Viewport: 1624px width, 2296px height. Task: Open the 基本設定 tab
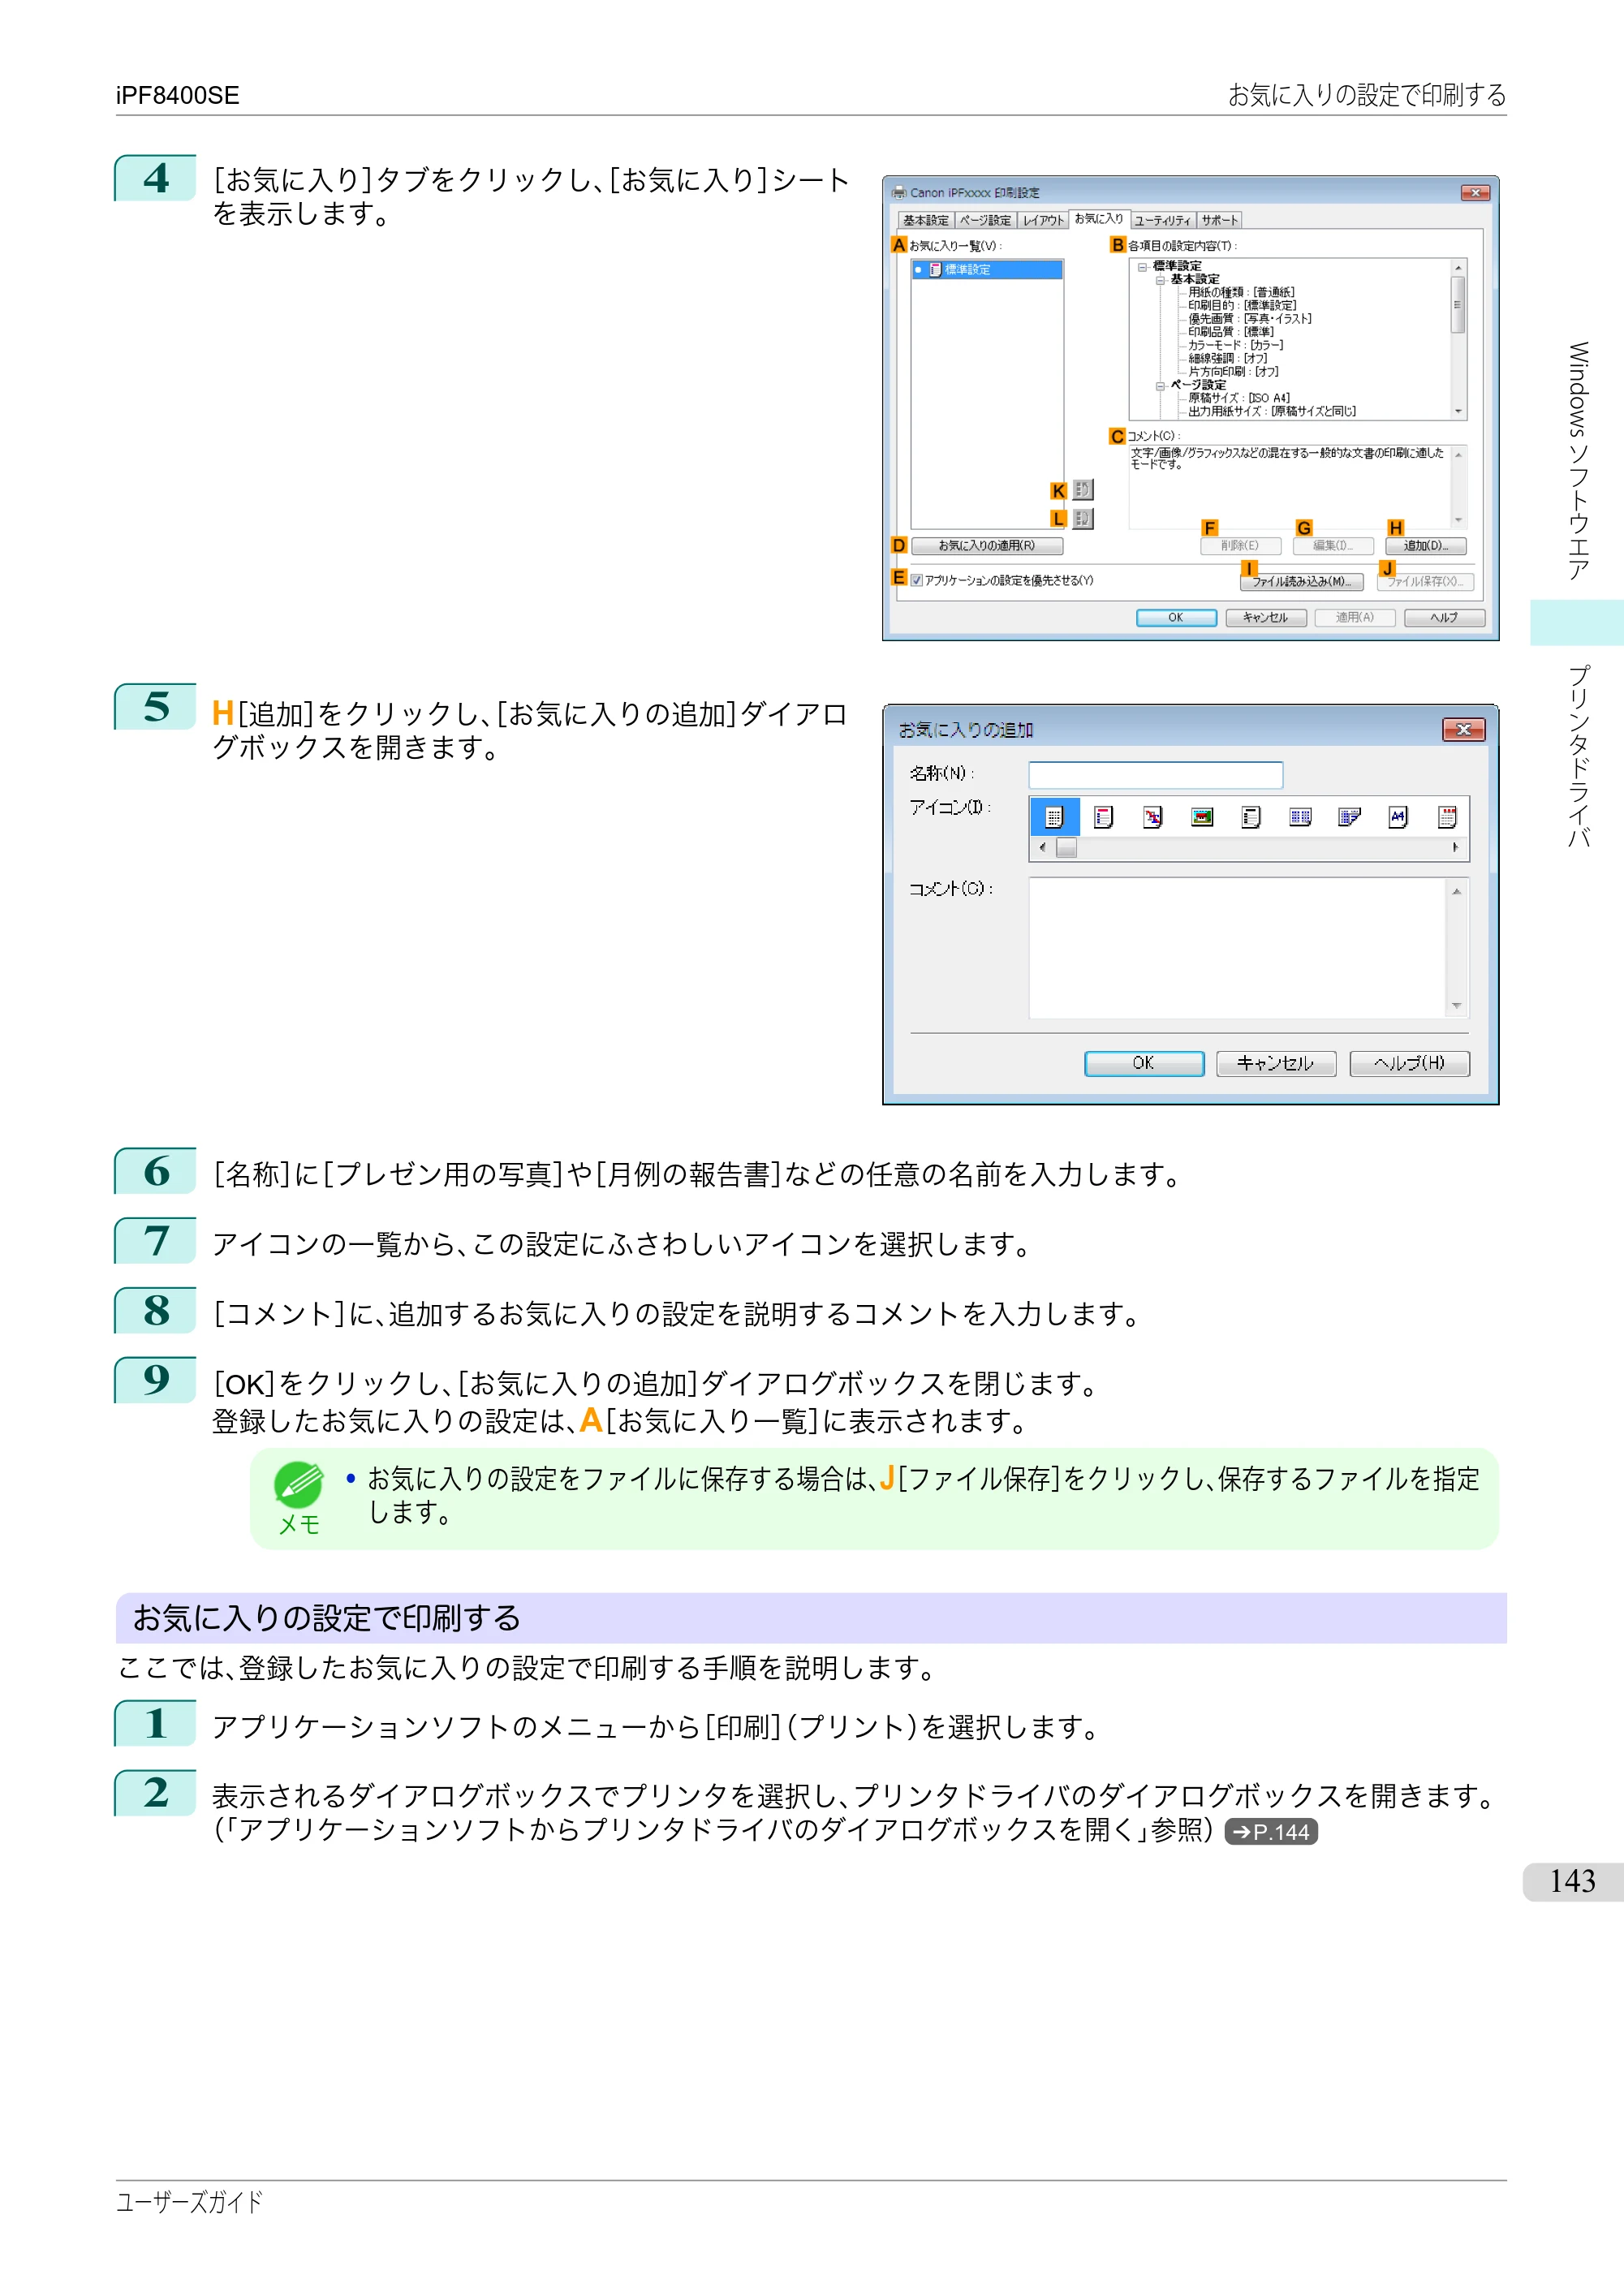click(x=925, y=221)
